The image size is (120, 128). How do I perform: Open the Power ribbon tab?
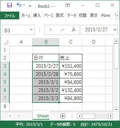click(106, 15)
